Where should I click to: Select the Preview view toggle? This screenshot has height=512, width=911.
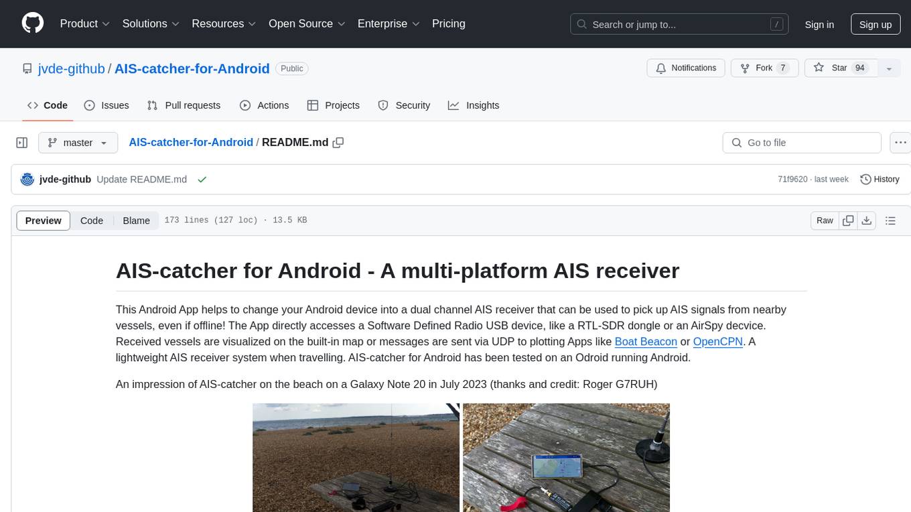click(44, 220)
